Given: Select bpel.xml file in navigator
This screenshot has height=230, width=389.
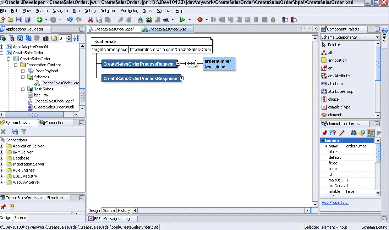Looking at the screenshot, I should [41, 95].
